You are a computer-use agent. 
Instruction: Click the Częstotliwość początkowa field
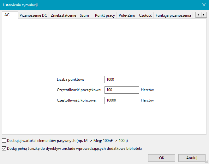point(122,90)
